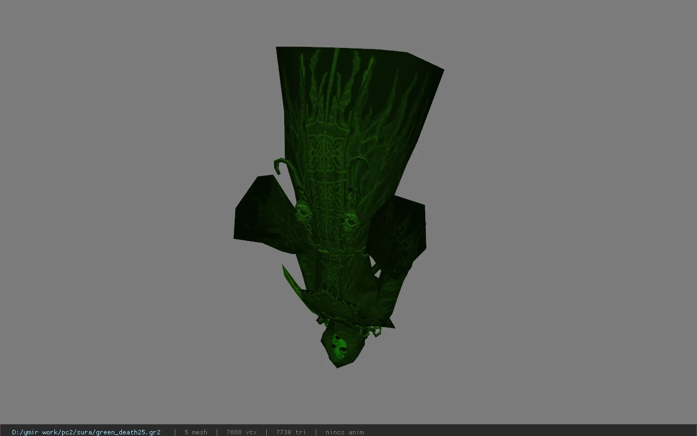This screenshot has width=697, height=436.
Task: Click the '7888 vtx' vertex count
Action: click(x=241, y=432)
